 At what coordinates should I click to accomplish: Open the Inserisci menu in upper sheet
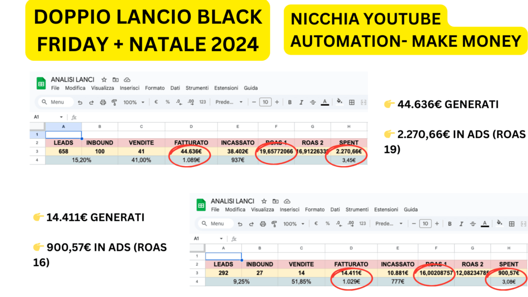[129, 88]
